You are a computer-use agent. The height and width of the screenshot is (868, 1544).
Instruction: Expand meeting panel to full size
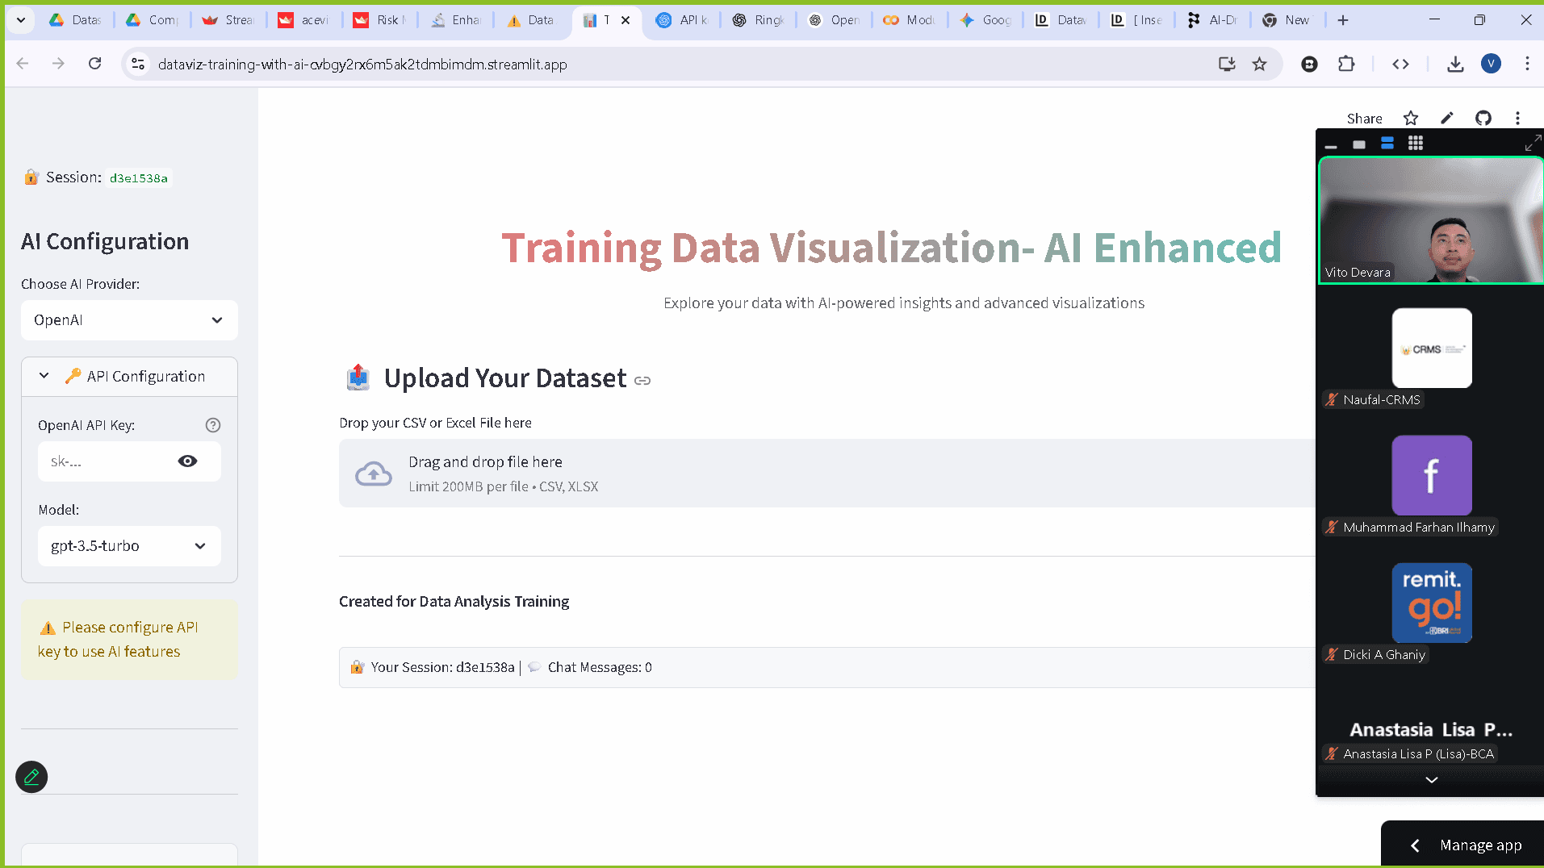1532,144
